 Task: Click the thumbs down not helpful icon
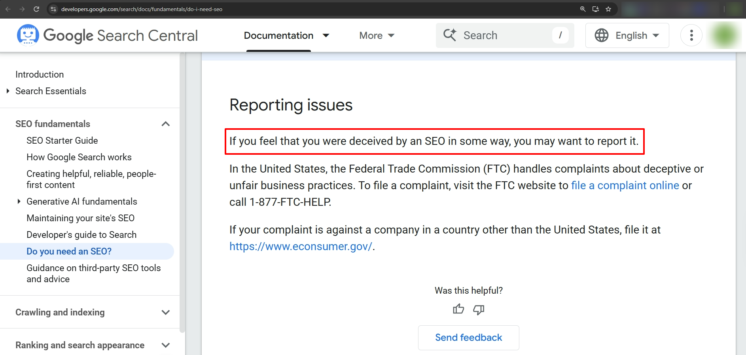(x=479, y=309)
